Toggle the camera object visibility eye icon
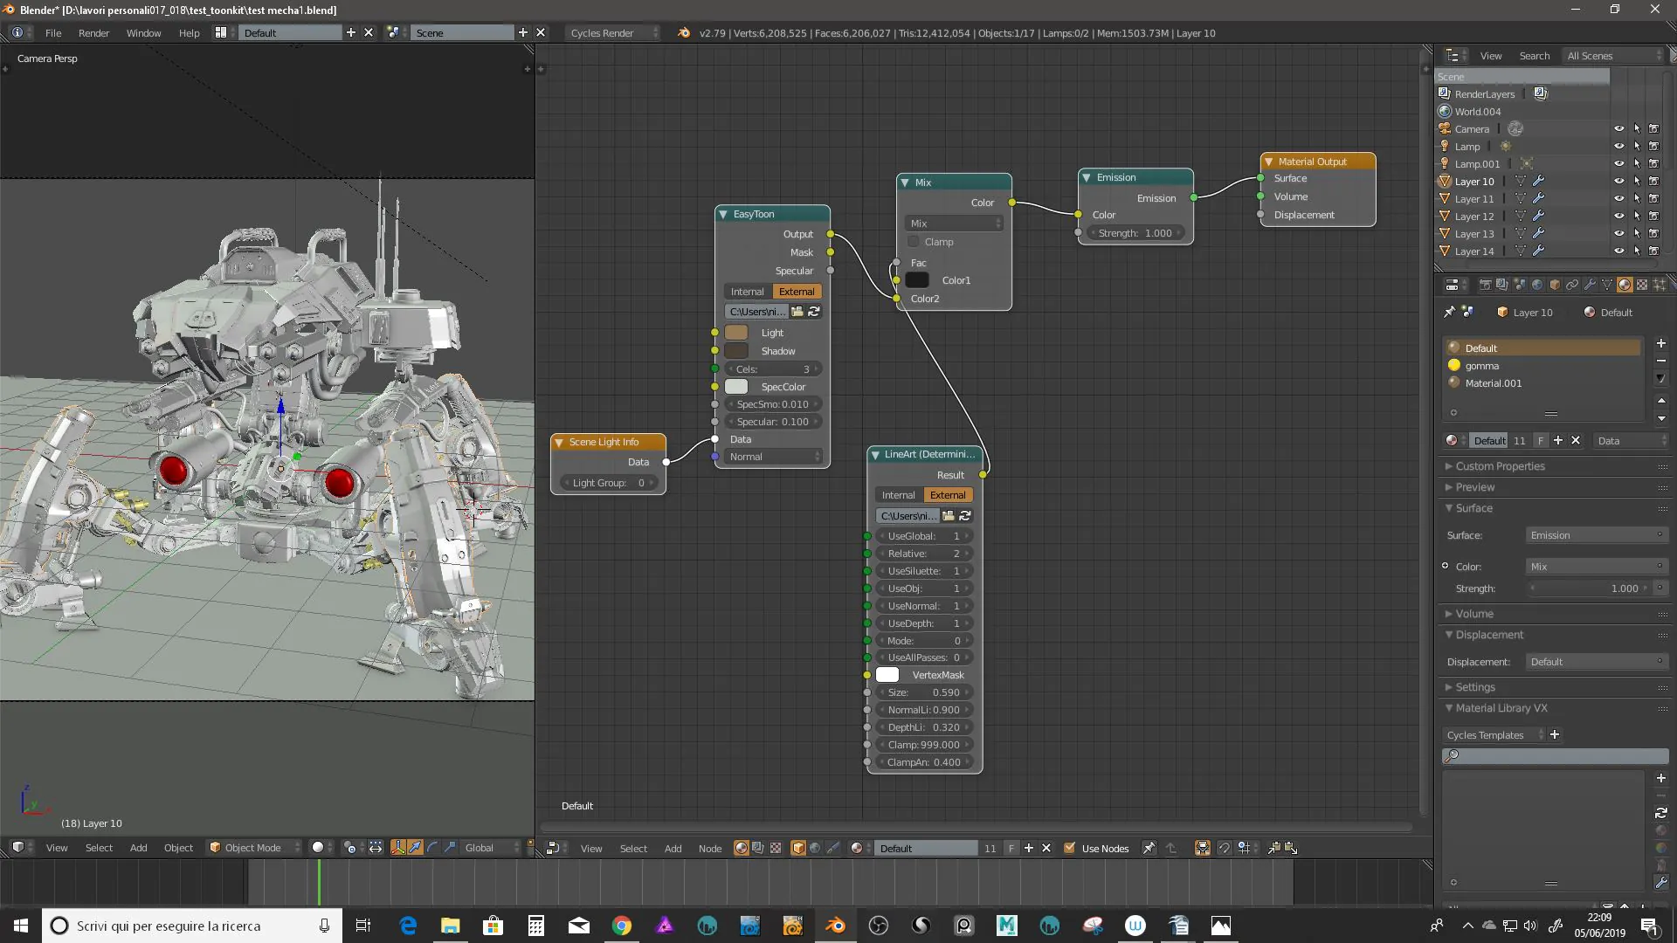Viewport: 1677px width, 943px height. (x=1618, y=127)
